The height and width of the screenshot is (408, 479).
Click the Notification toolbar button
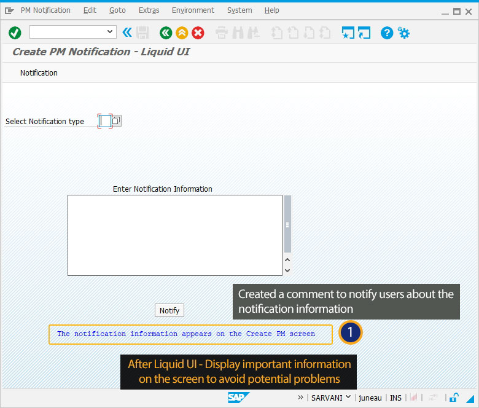(39, 73)
